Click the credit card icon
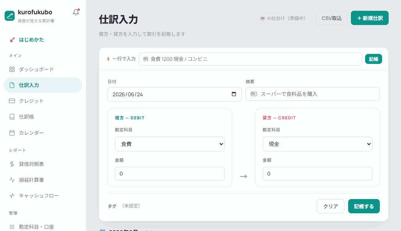This screenshot has width=401, height=231. click(12, 101)
